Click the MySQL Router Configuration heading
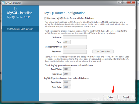This screenshot has width=139, height=104. [x=65, y=13]
